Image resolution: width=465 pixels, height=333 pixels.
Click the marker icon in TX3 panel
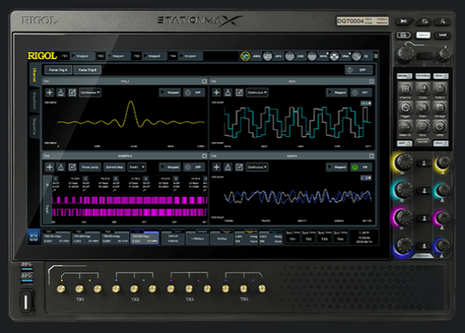point(61,167)
